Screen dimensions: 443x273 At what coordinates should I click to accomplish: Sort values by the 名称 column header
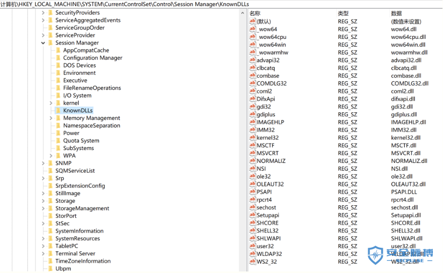pos(255,13)
